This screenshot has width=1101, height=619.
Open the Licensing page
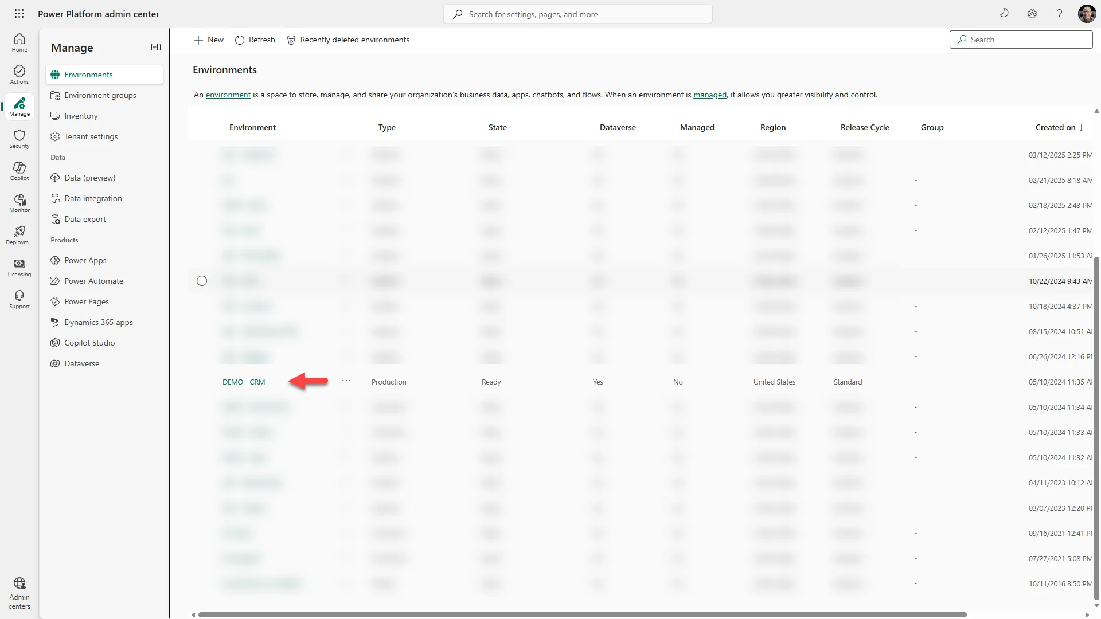tap(19, 267)
